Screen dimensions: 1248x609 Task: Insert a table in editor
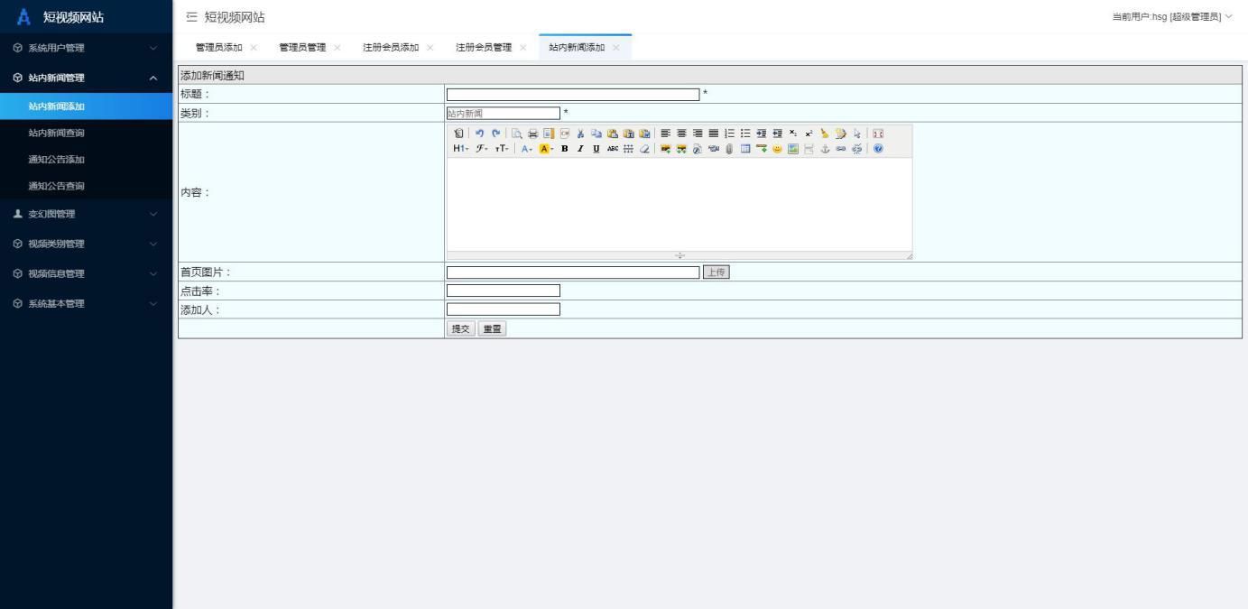[745, 148]
